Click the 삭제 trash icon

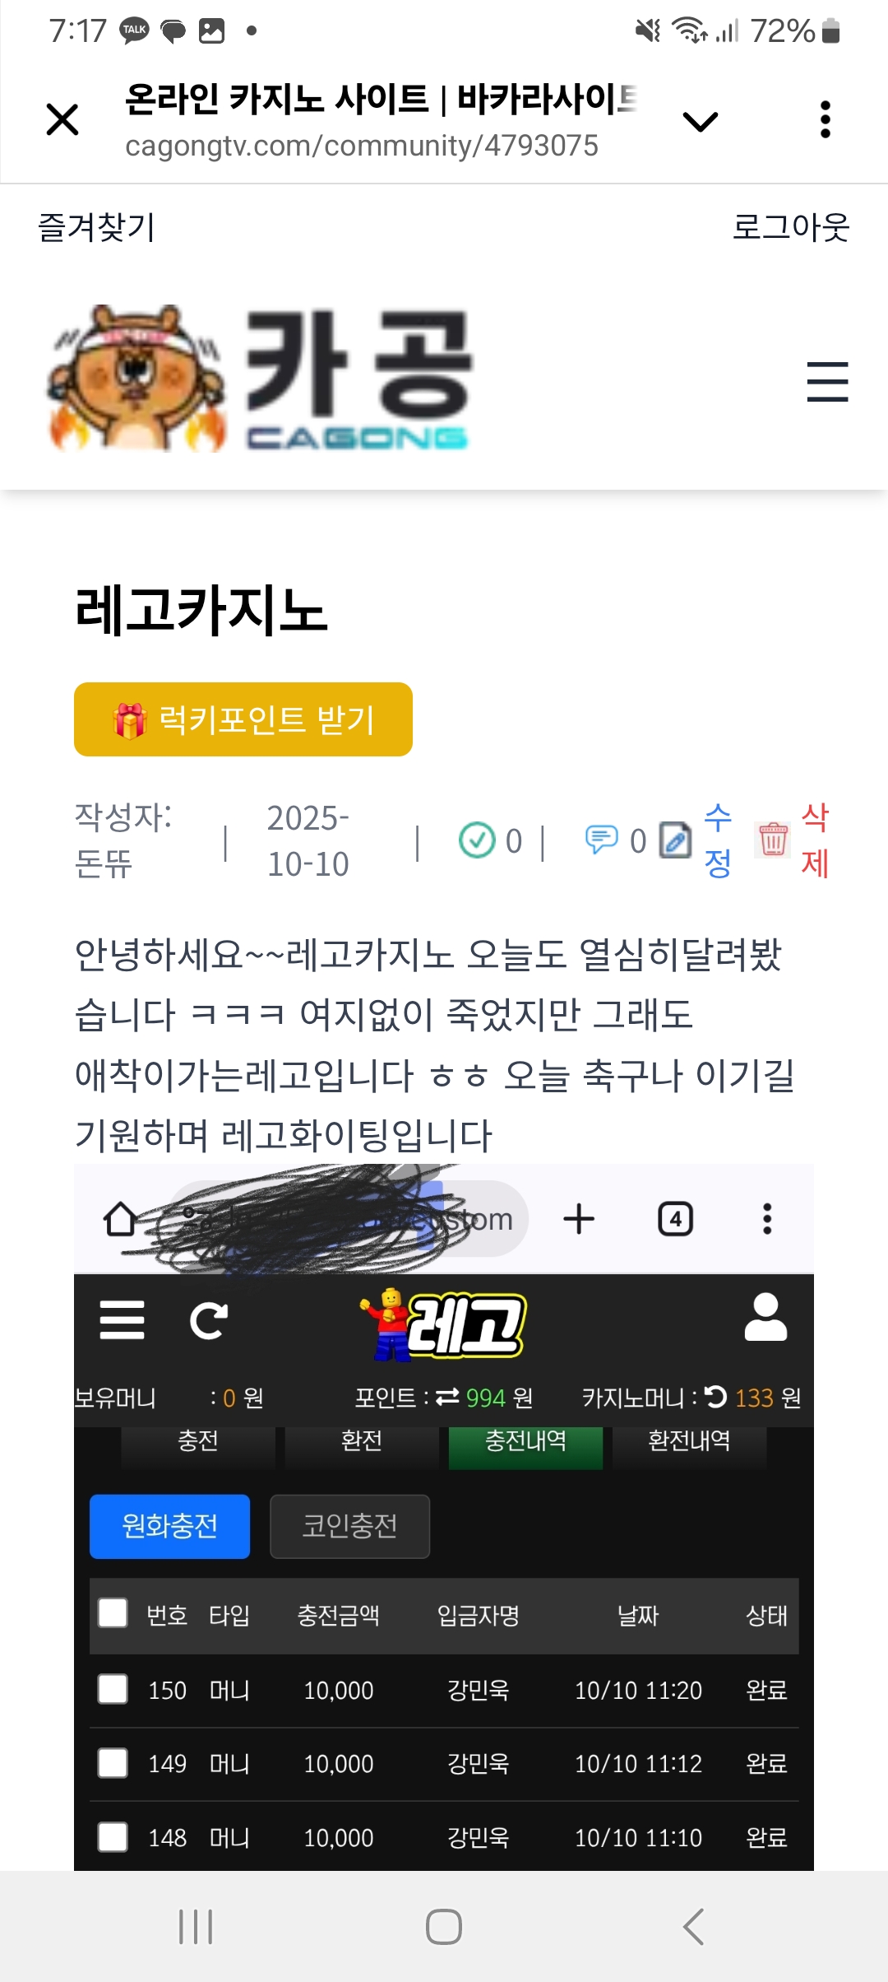773,840
